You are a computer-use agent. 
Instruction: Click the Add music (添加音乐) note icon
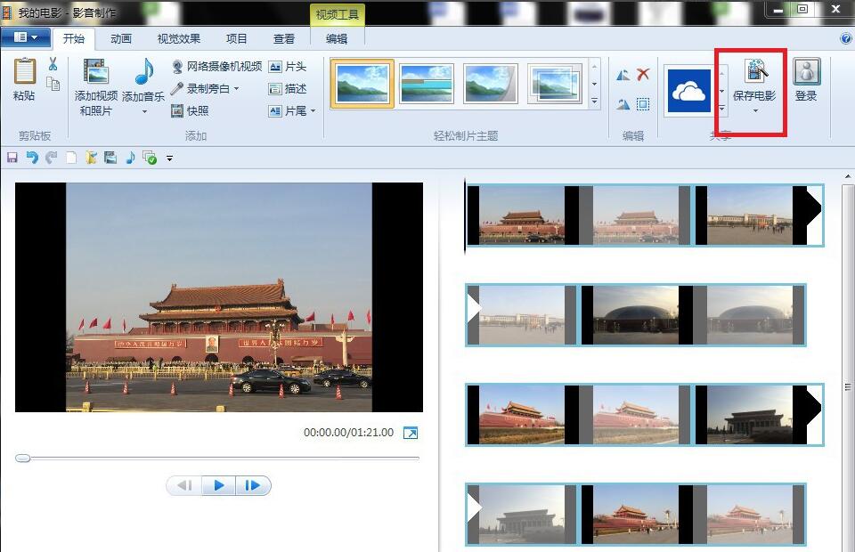(144, 72)
